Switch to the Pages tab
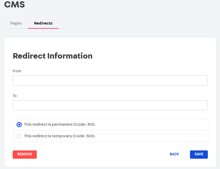Viewport: 220px width, 169px height. [x=16, y=23]
